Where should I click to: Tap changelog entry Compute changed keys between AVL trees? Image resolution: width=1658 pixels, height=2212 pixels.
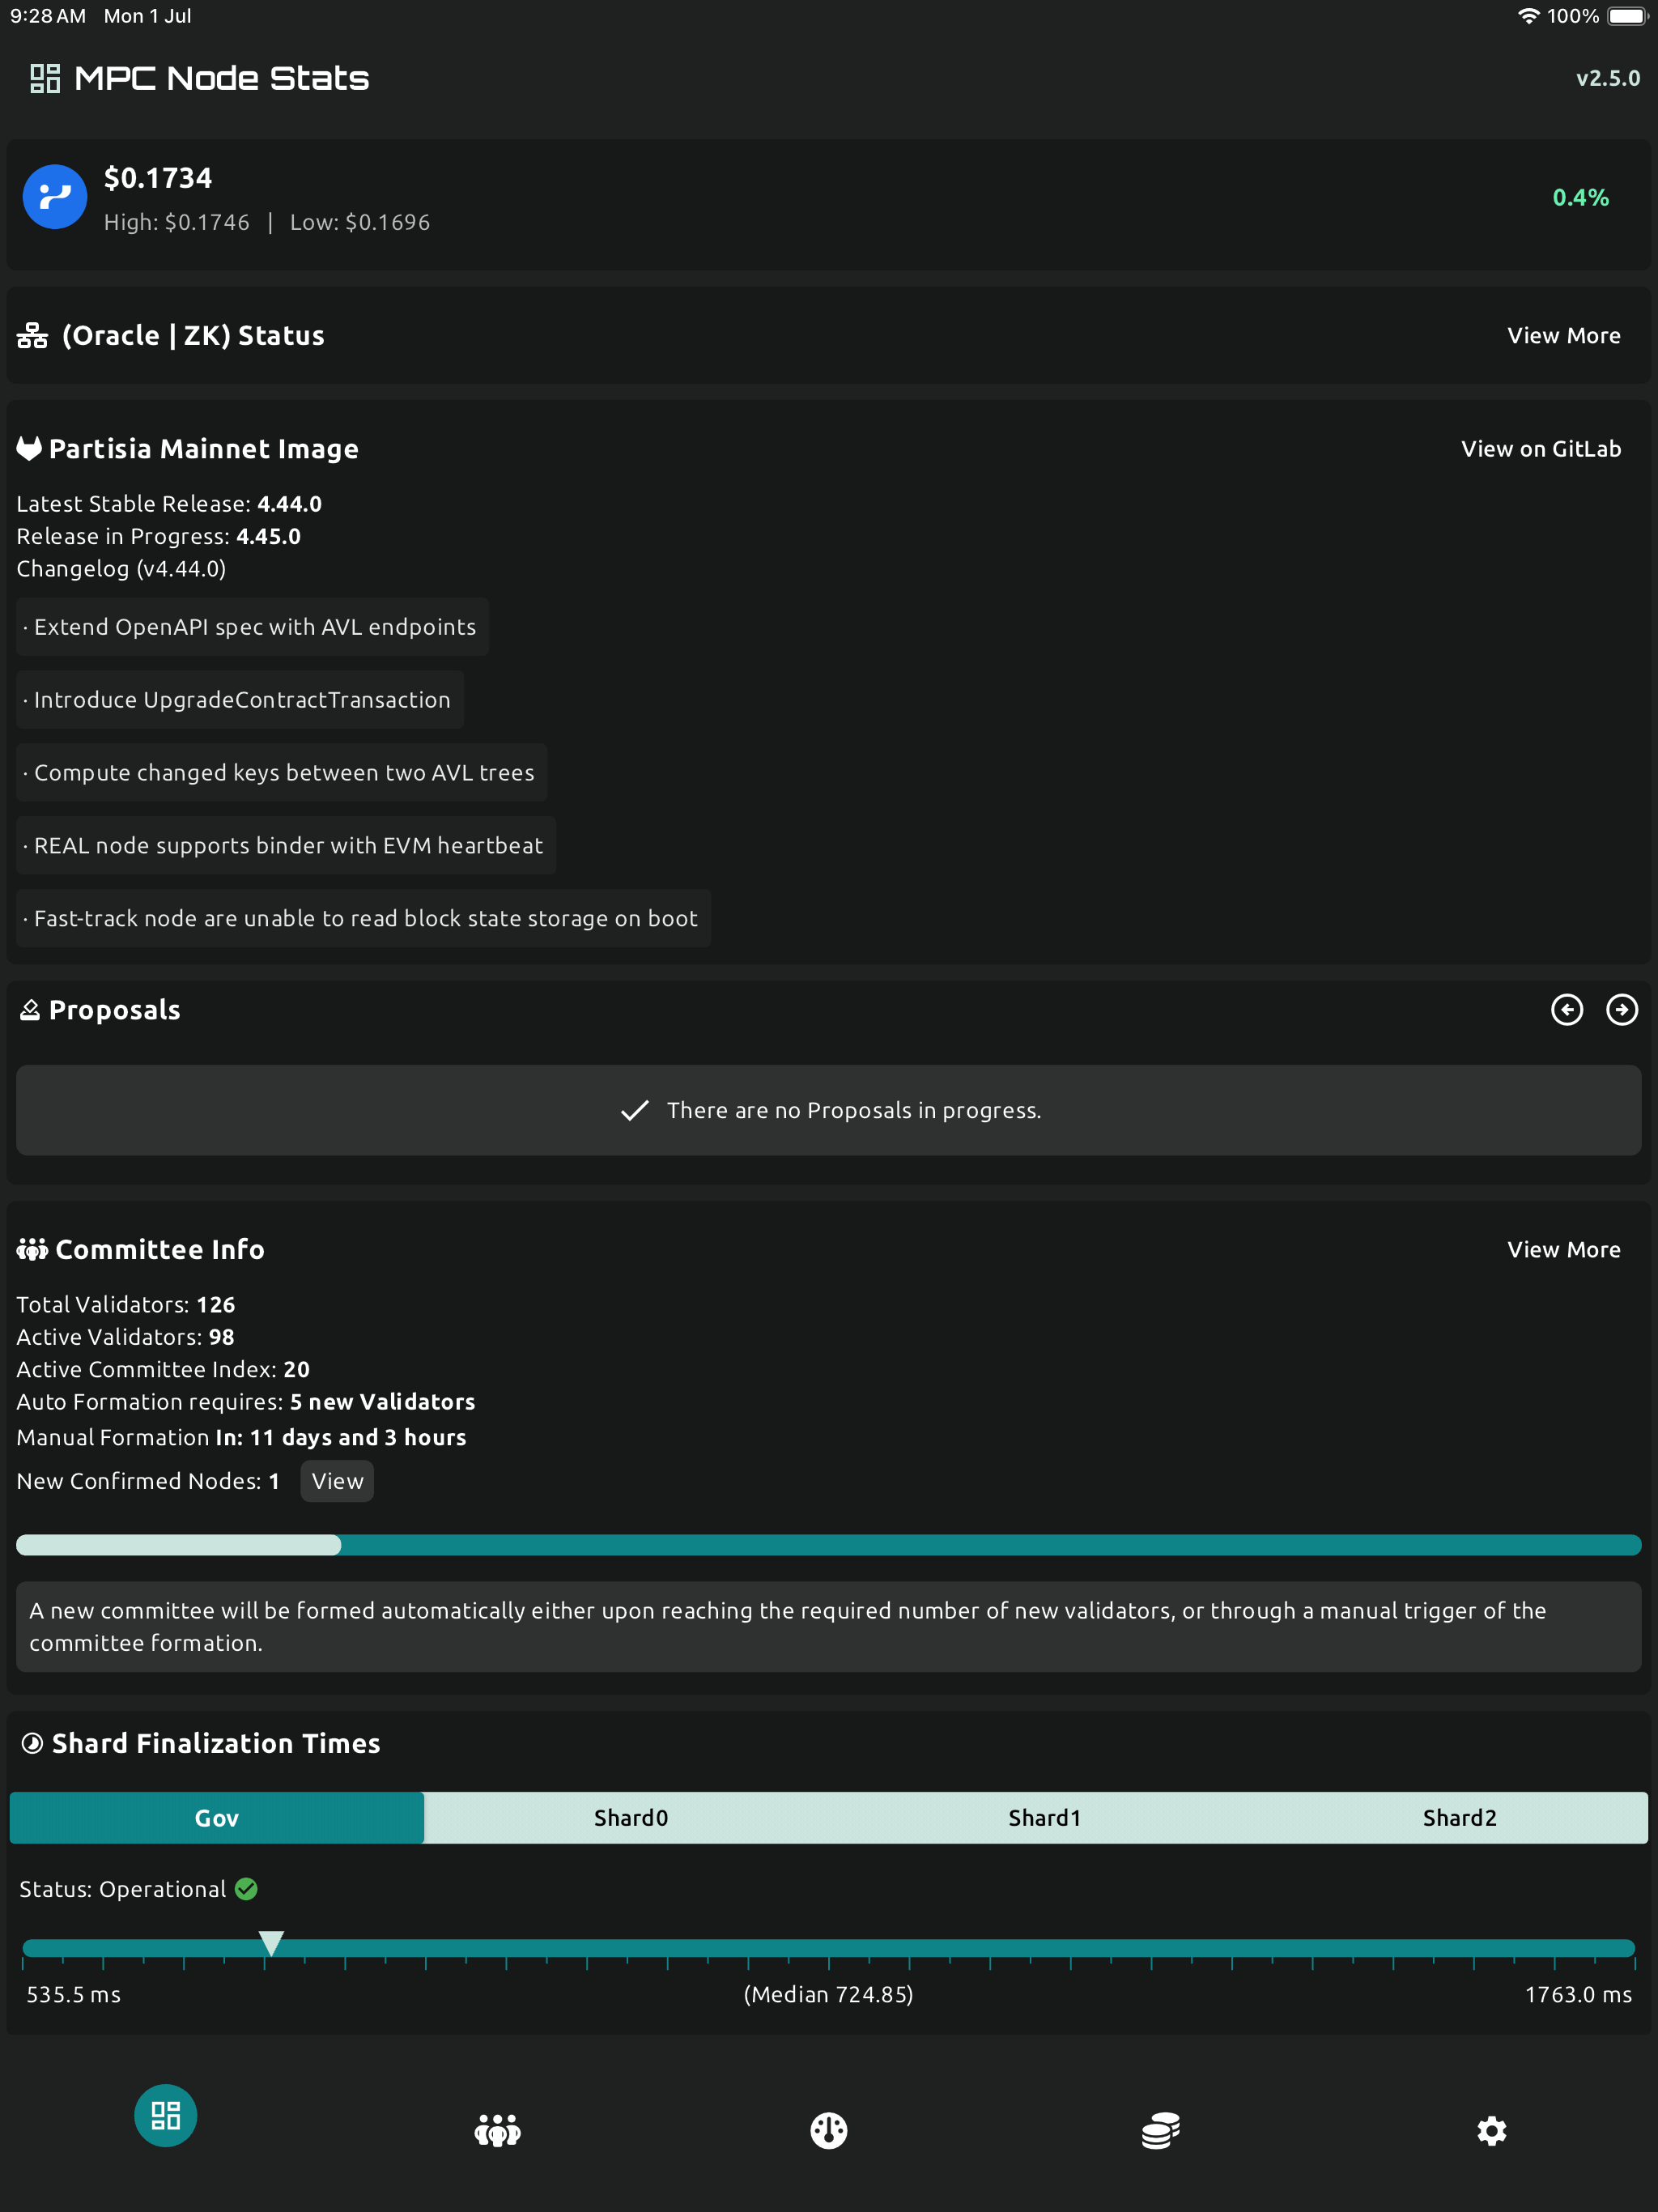coord(282,773)
